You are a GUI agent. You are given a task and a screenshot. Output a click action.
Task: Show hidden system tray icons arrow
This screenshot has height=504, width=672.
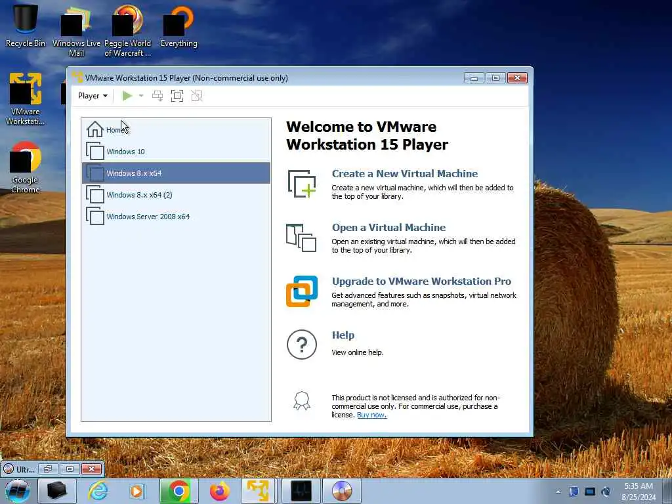click(558, 492)
